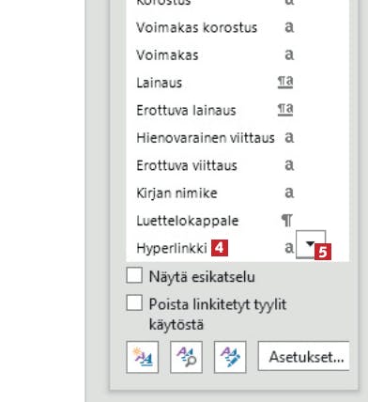Open the Hyperlinkki style dropdown arrow

(x=311, y=244)
